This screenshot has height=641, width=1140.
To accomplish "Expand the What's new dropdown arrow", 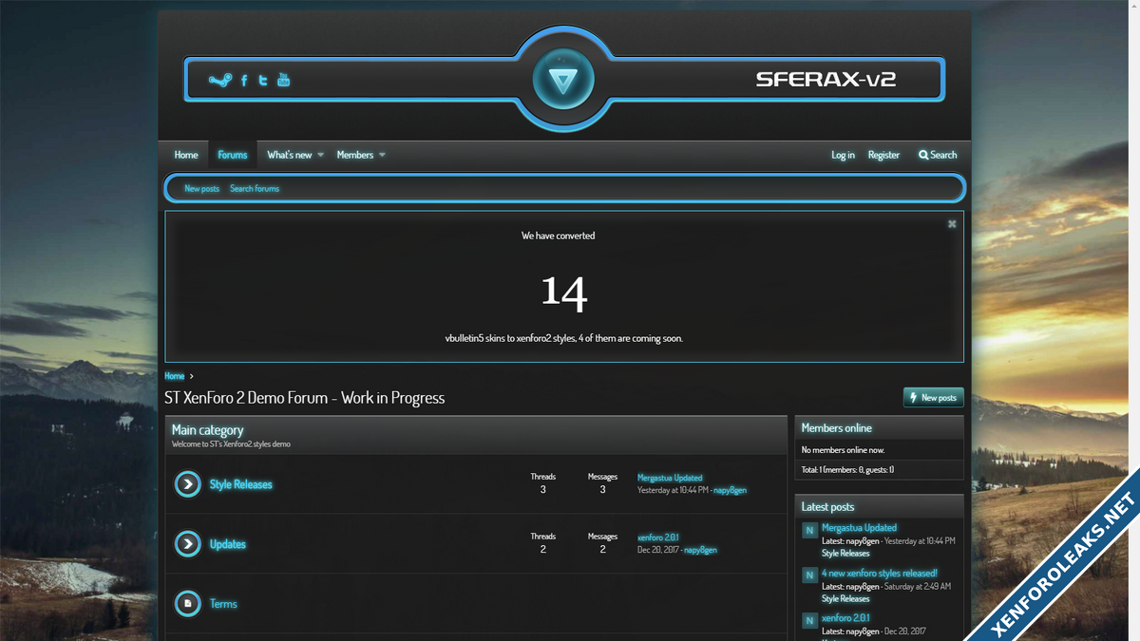I will point(321,155).
